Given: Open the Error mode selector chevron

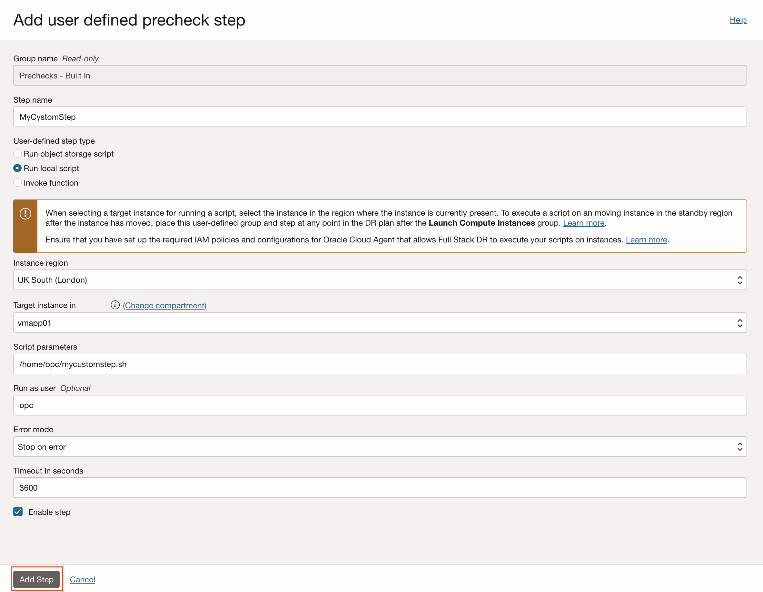Looking at the screenshot, I should tap(739, 446).
